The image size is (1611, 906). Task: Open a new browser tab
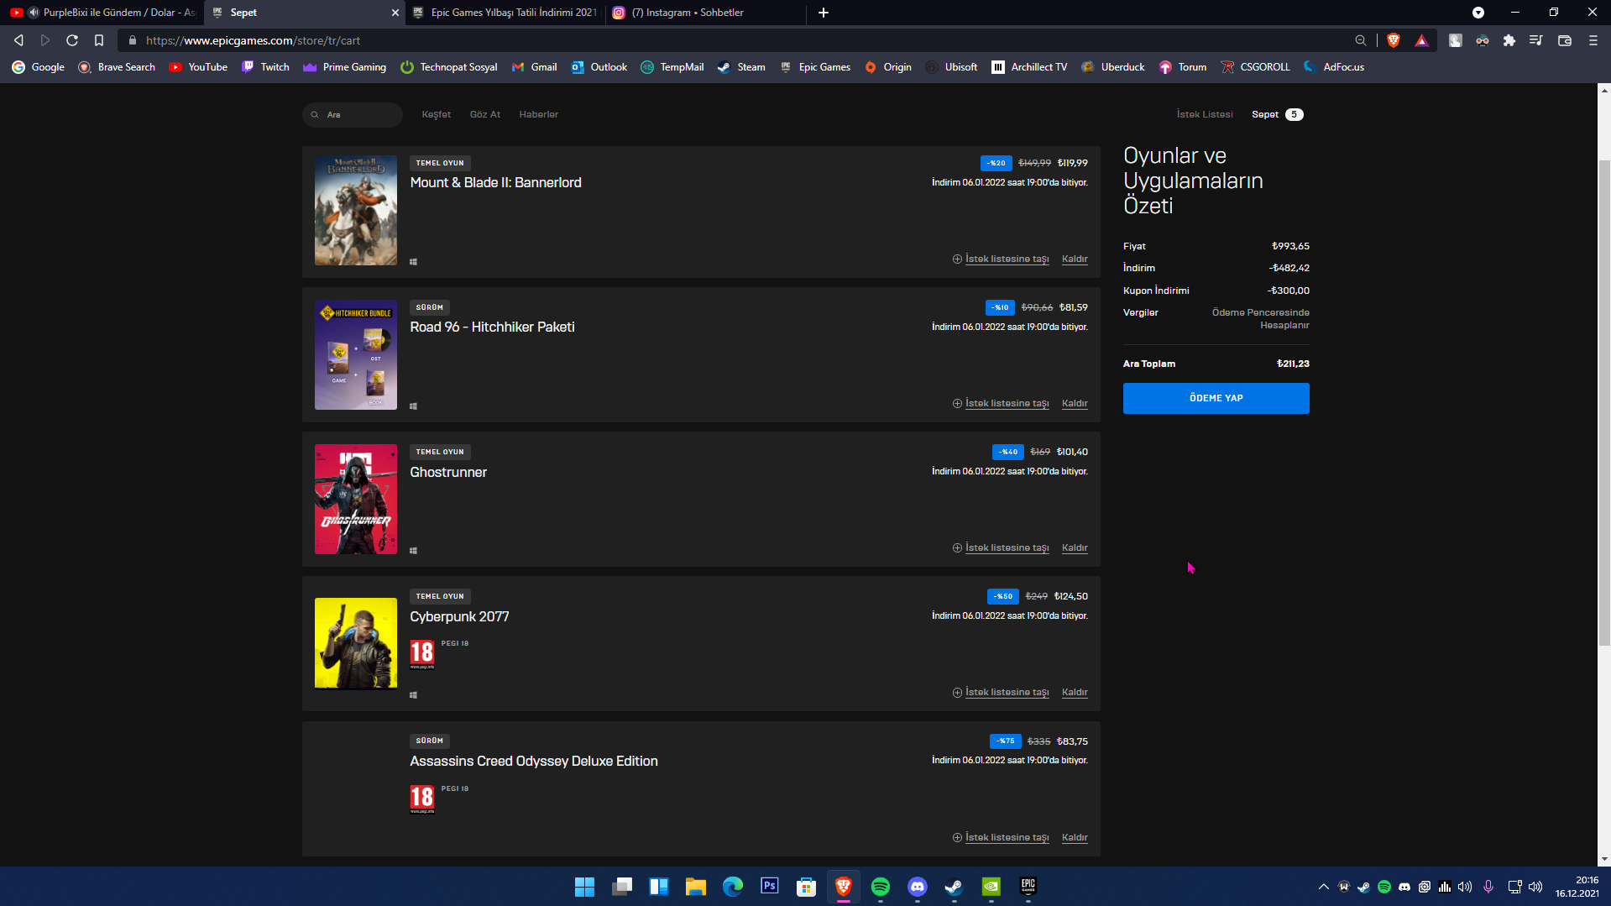click(824, 13)
